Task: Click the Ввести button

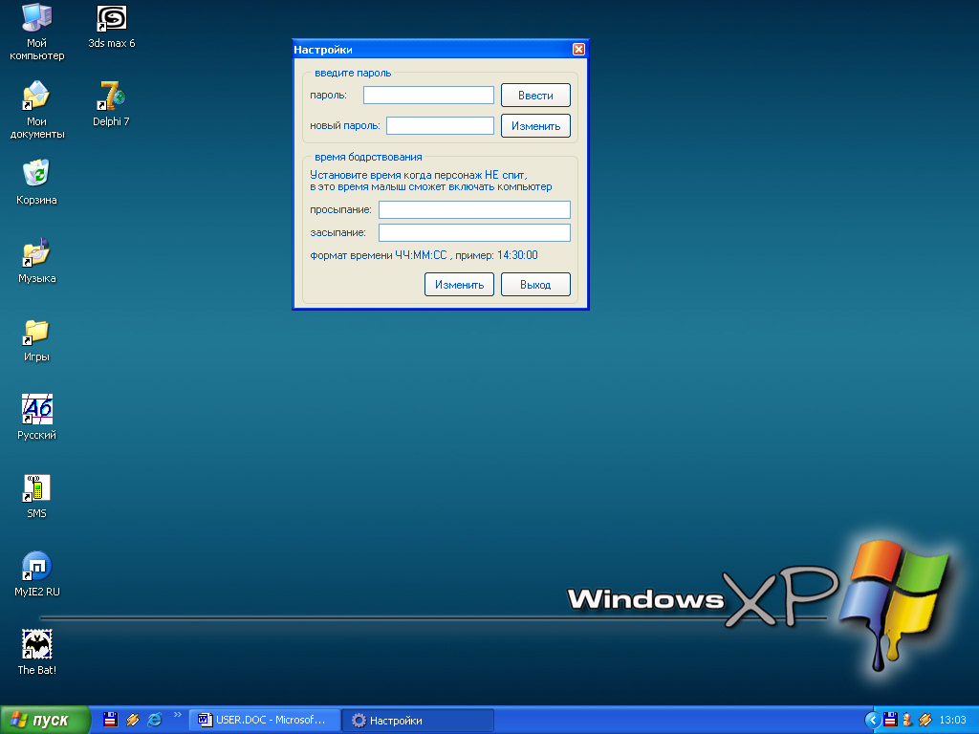Action: pos(535,96)
